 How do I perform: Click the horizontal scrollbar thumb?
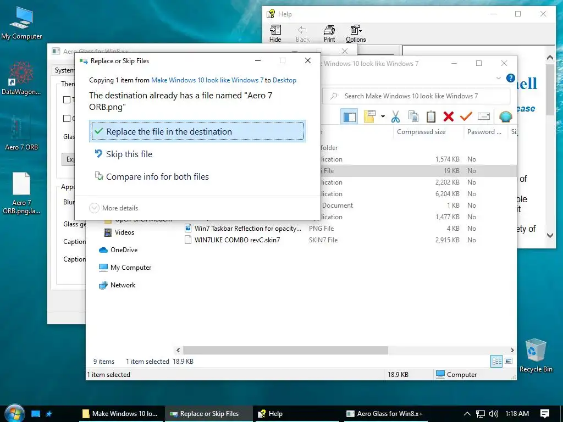pos(285,350)
